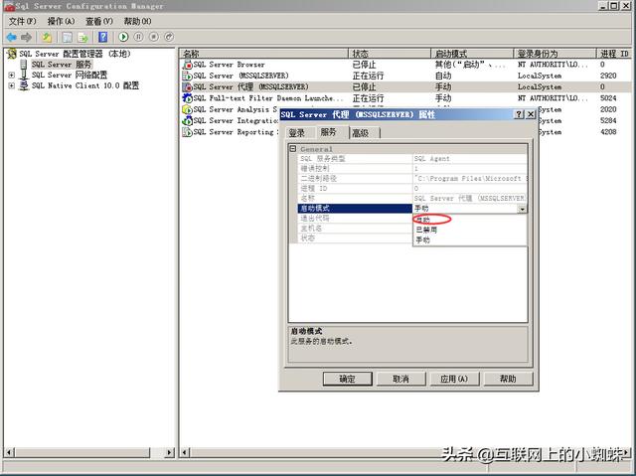Click the SQL Server Integration Services icon

coord(187,120)
